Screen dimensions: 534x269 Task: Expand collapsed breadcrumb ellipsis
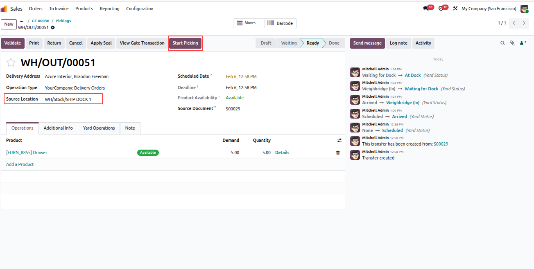(x=22, y=21)
